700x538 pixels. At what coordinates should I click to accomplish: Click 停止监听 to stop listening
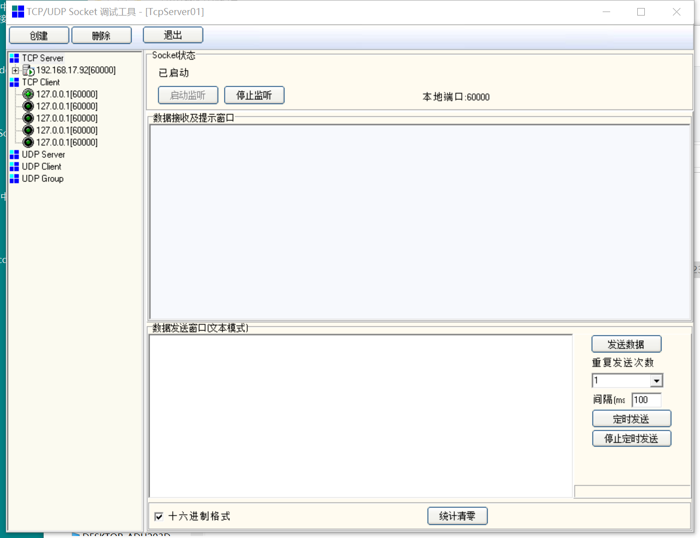tap(254, 95)
